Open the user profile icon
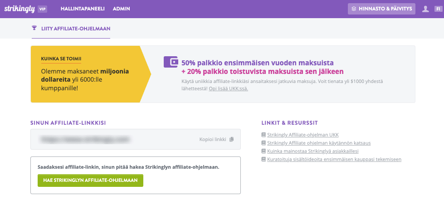 [x=425, y=9]
